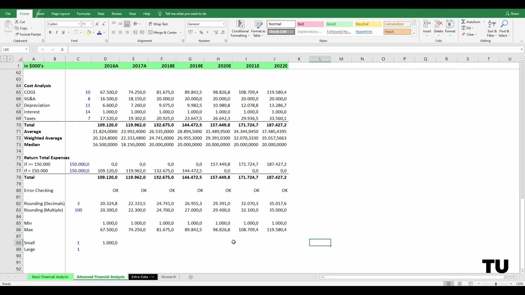Click the AutoSum sigma icon
This screenshot has height=295, width=525.
tap(463, 22)
